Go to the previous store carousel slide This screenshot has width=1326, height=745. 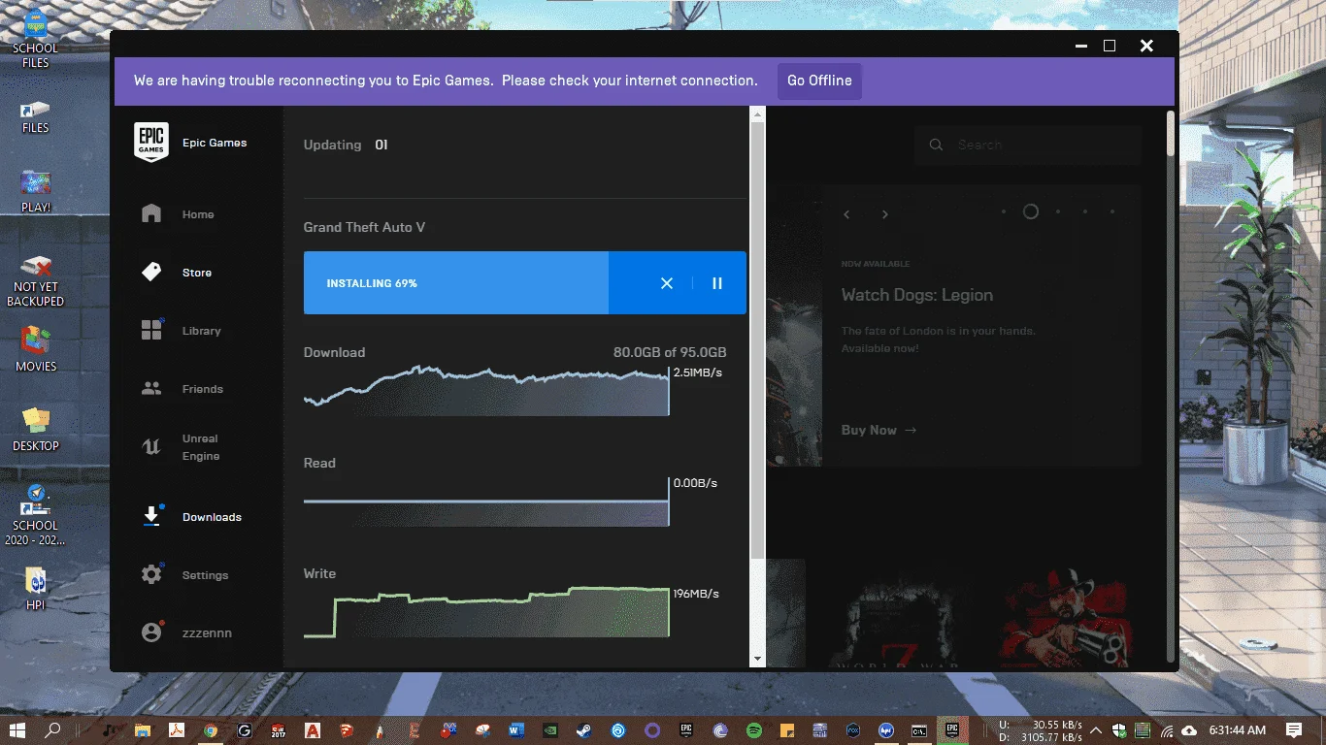[846, 214]
